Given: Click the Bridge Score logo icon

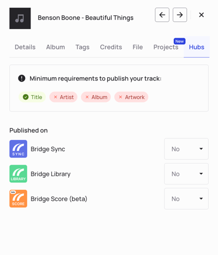Looking at the screenshot, I should [19, 199].
